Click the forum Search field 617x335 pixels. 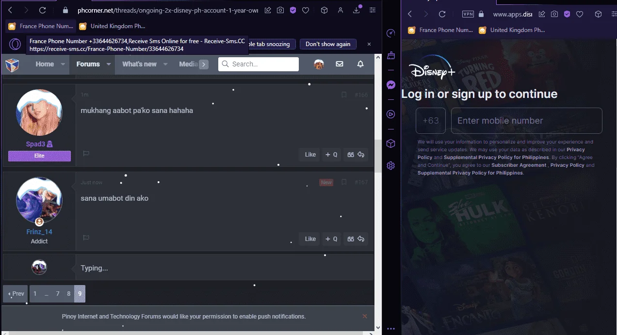pos(259,64)
